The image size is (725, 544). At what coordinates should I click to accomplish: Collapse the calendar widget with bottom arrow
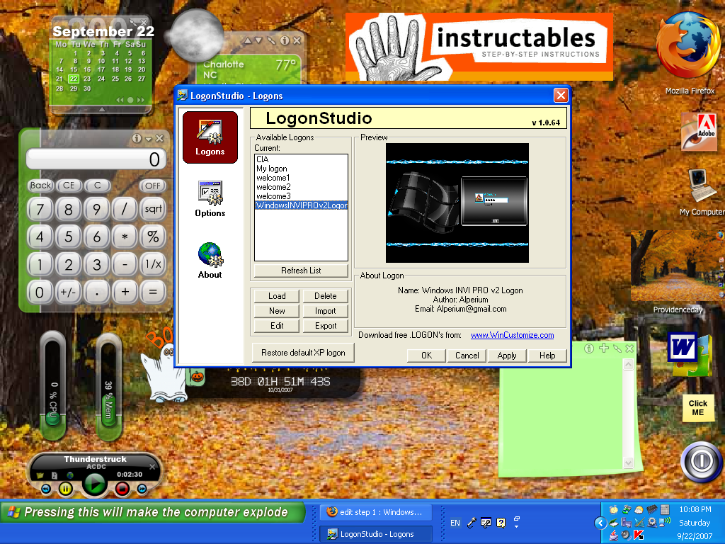tap(102, 109)
